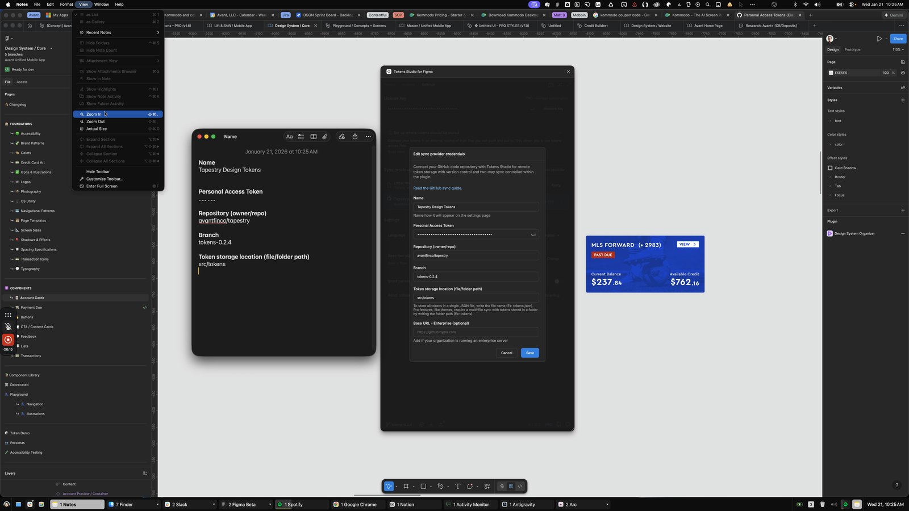Open variables settings icon in right panel
This screenshot has width=909, height=511.
coord(903,87)
